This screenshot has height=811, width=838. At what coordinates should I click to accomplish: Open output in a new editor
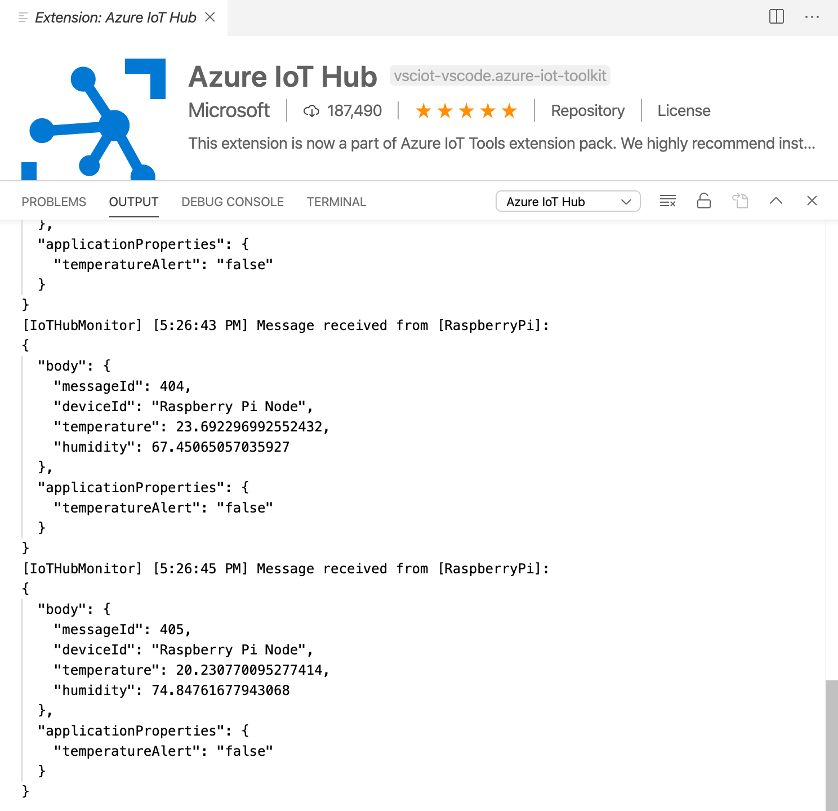click(740, 201)
